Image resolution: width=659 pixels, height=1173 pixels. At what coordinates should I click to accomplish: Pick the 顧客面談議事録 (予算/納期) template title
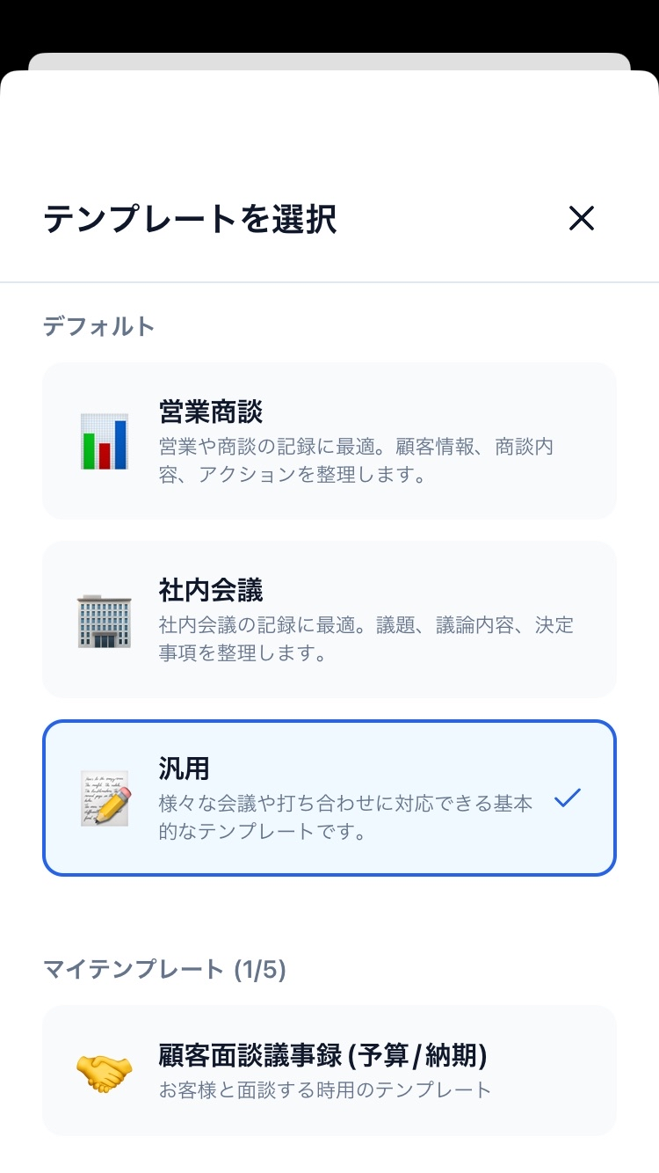tap(322, 1053)
